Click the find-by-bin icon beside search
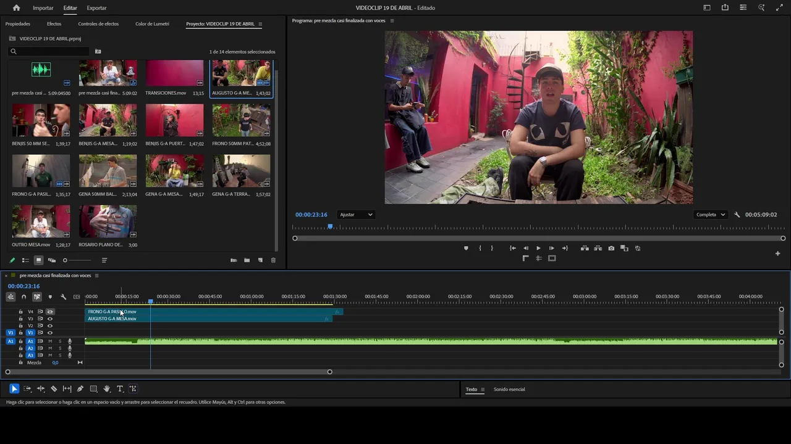The height and width of the screenshot is (444, 791). pyautogui.click(x=98, y=52)
